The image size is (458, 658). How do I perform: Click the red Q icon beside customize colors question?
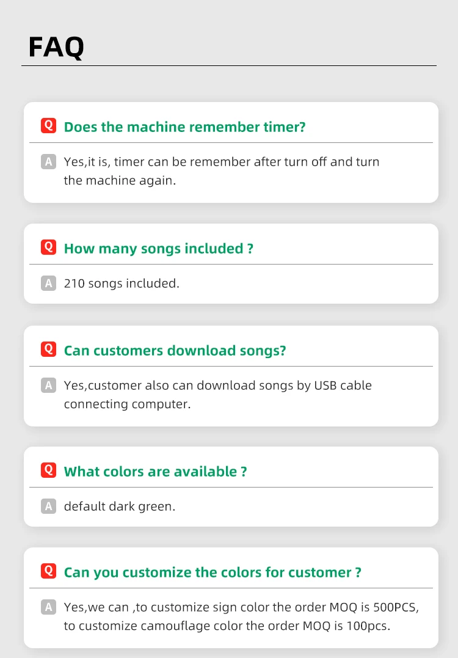click(48, 571)
